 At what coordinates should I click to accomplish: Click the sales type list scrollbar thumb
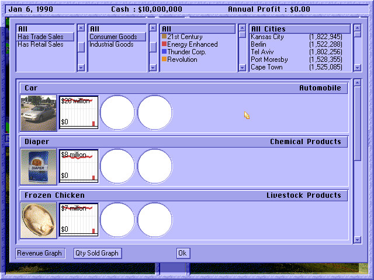pos(81,47)
